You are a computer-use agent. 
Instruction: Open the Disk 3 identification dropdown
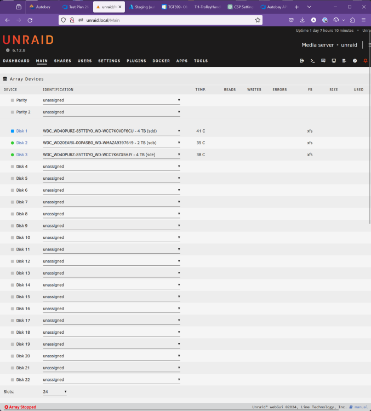pyautogui.click(x=111, y=155)
